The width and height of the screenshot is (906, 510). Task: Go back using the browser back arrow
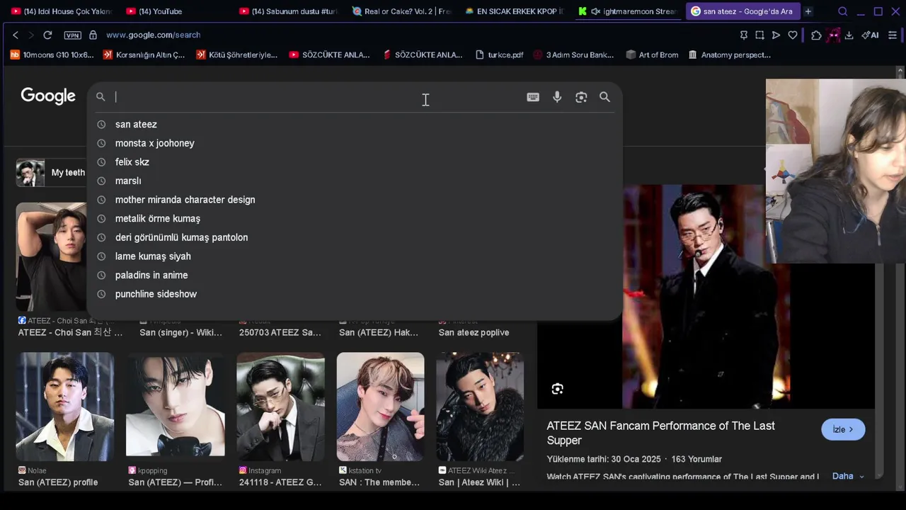[16, 35]
